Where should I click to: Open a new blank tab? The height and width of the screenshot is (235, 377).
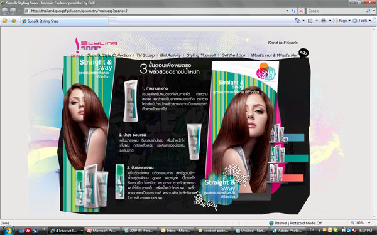click(x=112, y=21)
